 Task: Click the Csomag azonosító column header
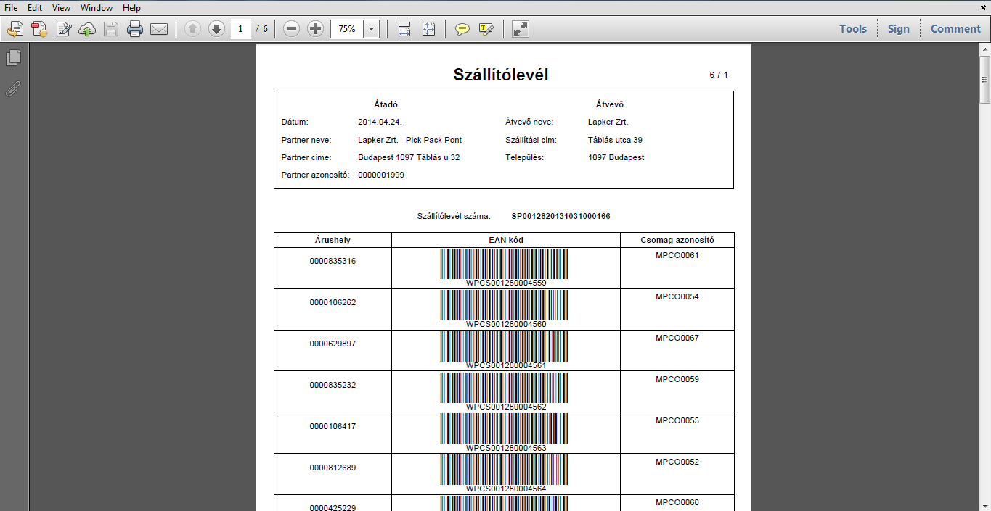677,240
